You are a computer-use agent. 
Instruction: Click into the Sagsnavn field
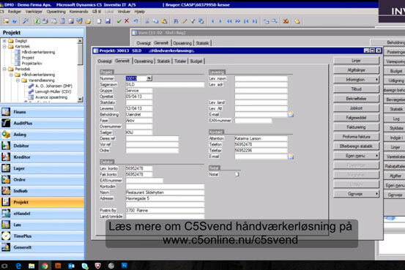[165, 84]
